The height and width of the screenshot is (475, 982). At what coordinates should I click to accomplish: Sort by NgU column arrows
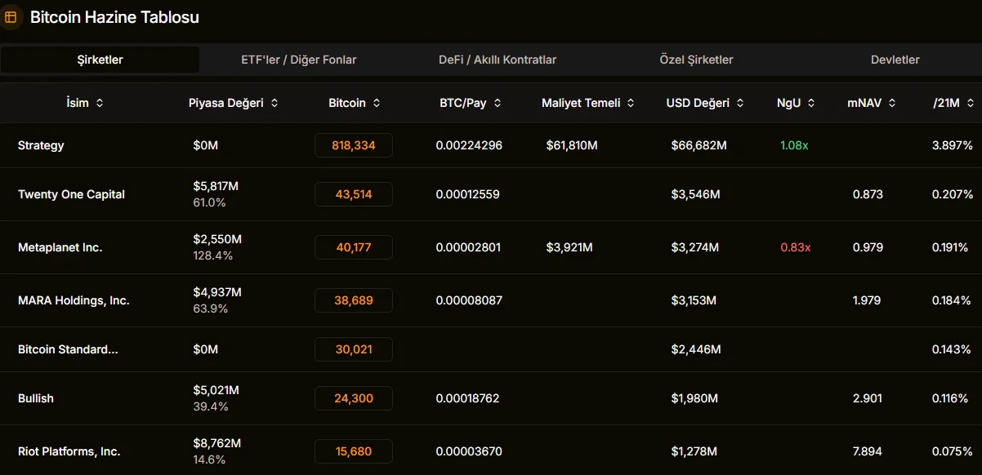click(x=810, y=104)
